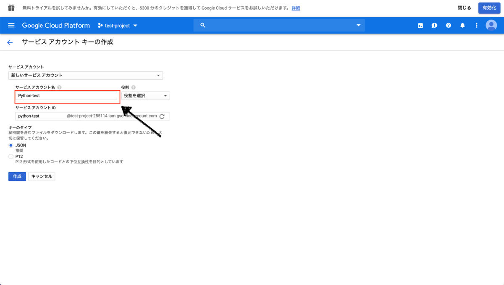Viewport: 504px width, 285px height.
Task: Go back with the left arrow
Action: (10, 42)
